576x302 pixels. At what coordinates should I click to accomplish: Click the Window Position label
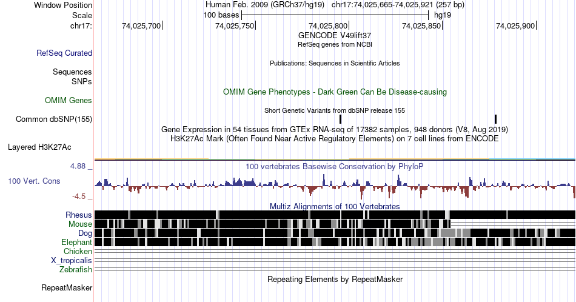click(63, 5)
